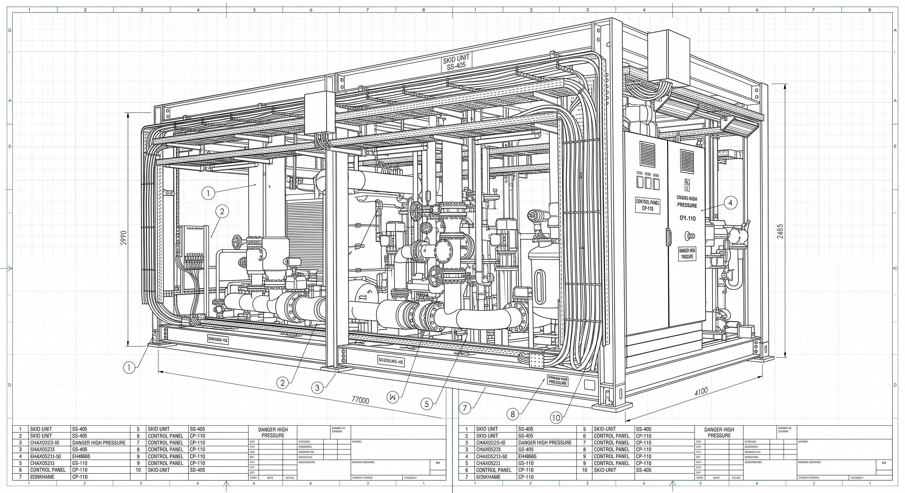Screen dimensions: 905x493
Task: Select the 4100 width dimension text
Action: coord(702,392)
